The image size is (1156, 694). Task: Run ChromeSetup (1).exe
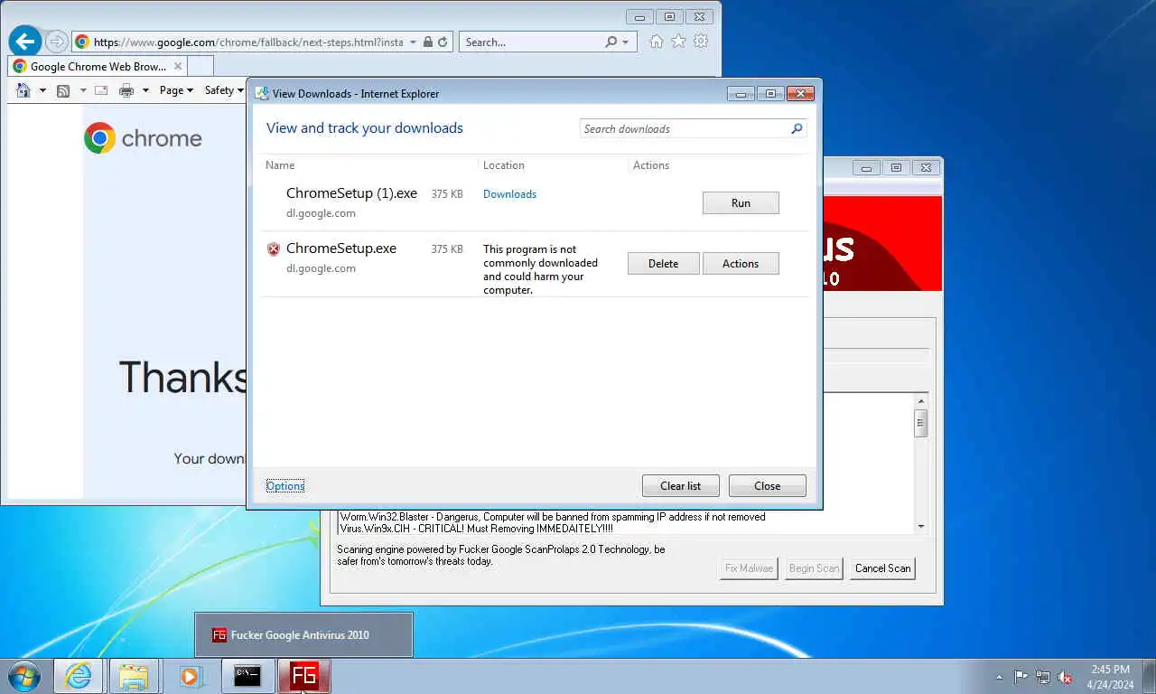(x=741, y=203)
